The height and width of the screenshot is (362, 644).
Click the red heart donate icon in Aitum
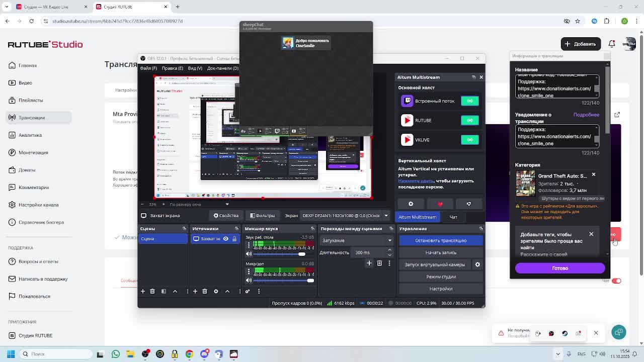point(440,204)
